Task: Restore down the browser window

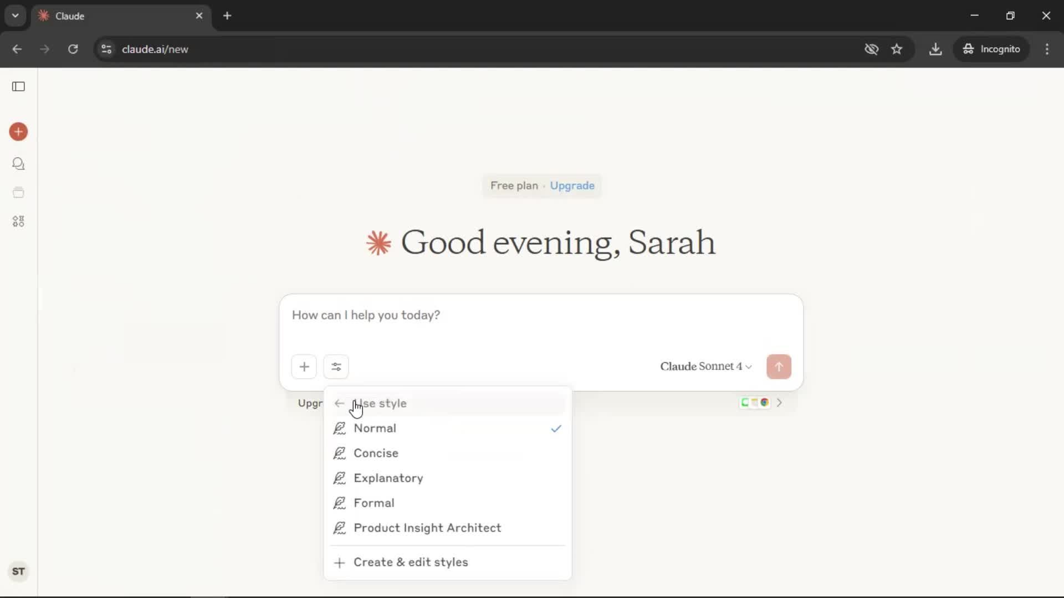Action: (1010, 16)
